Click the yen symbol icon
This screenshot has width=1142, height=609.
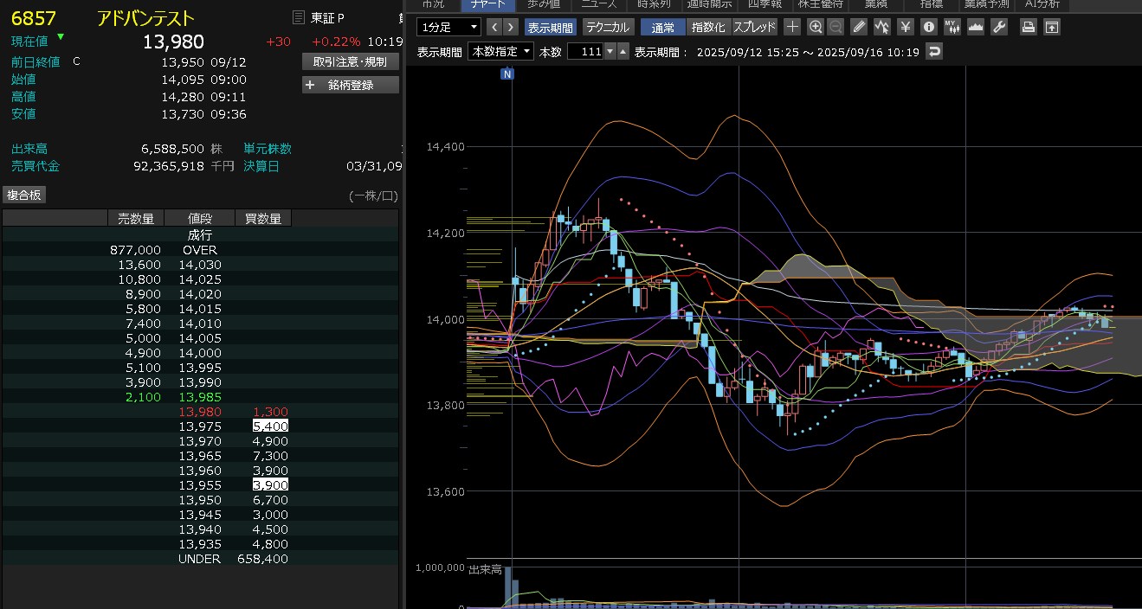pos(906,27)
